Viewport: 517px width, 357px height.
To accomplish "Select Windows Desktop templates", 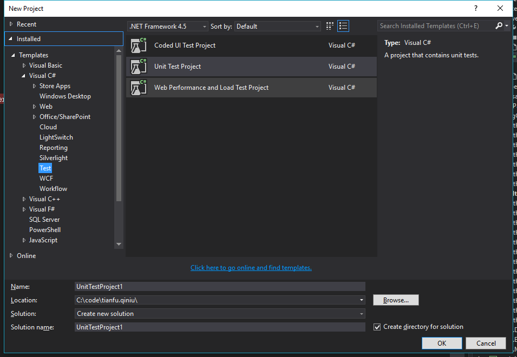I will 65,96.
